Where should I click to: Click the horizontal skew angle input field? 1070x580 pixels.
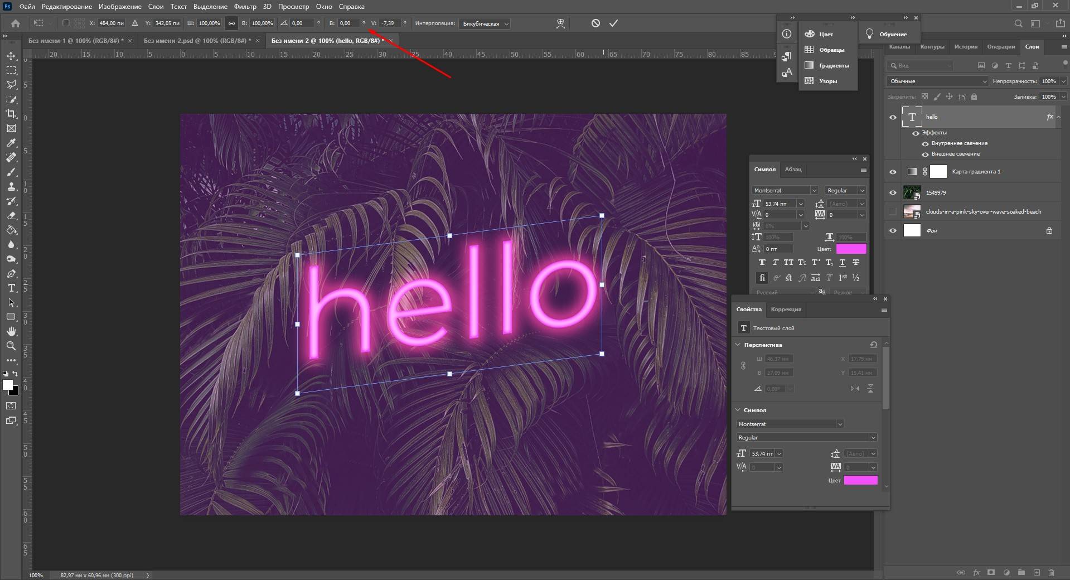click(x=348, y=23)
